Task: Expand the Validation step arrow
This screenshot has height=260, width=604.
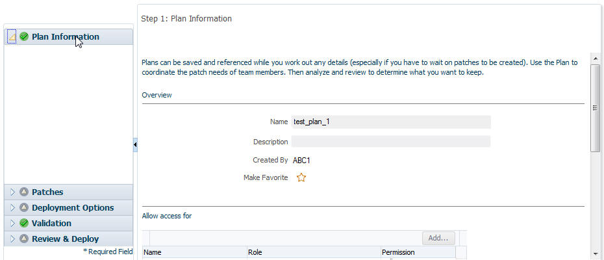Action: tap(12, 224)
